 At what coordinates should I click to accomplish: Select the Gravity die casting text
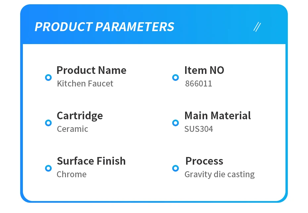220,174
